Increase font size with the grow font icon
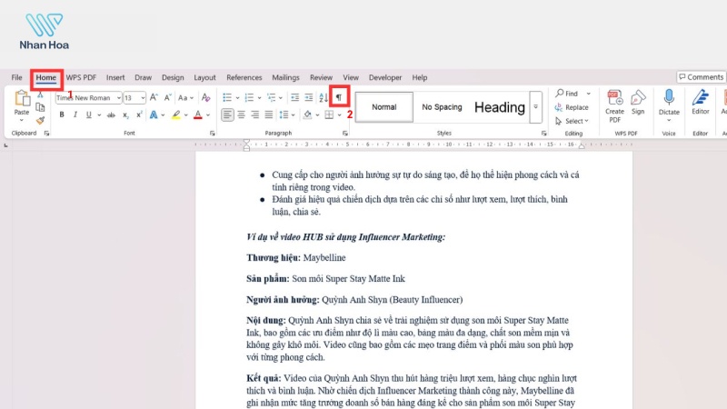This screenshot has height=409, width=727. (154, 97)
